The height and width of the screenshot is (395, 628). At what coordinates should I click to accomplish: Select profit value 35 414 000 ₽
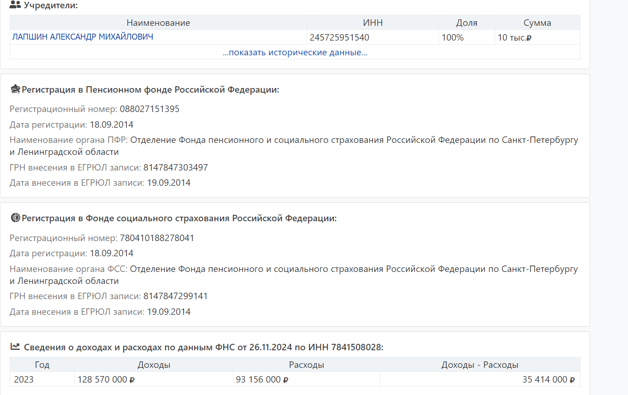[x=549, y=380]
